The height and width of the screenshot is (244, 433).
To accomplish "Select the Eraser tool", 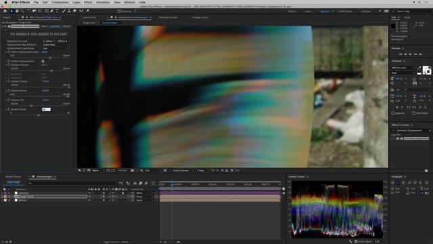I will click(x=74, y=11).
